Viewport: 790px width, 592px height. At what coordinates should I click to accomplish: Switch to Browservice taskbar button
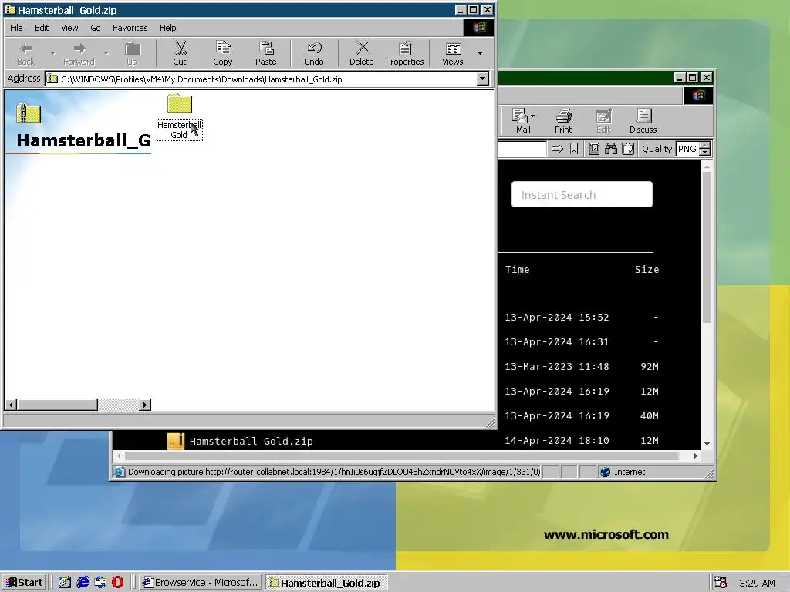200,583
